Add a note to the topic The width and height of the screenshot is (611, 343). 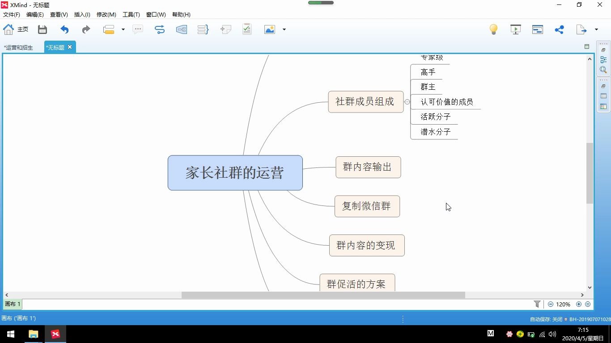[x=225, y=29]
